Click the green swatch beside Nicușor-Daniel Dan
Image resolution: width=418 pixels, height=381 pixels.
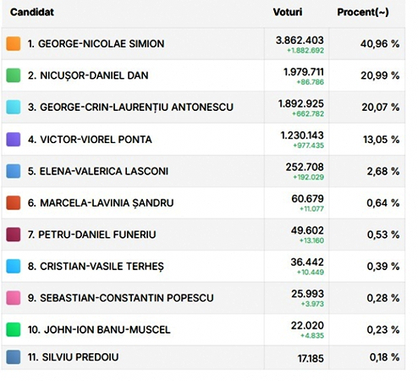coord(14,75)
